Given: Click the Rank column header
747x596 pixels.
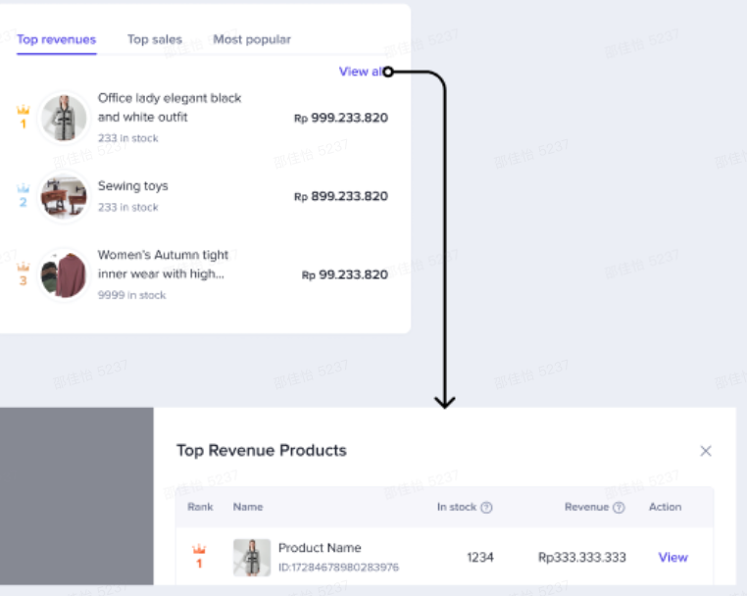Looking at the screenshot, I should pyautogui.click(x=200, y=507).
